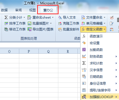Expand the 求和计数 submenu arrow
The image size is (119, 100).
point(116,63)
